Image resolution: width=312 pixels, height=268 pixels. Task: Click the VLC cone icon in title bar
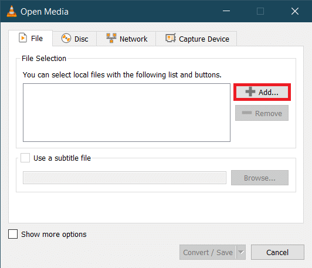[x=12, y=11]
